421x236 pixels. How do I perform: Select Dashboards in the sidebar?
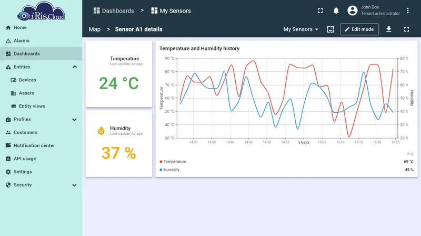41,54
